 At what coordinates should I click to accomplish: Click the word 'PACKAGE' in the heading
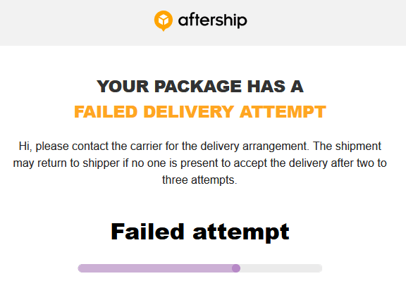[198, 87]
